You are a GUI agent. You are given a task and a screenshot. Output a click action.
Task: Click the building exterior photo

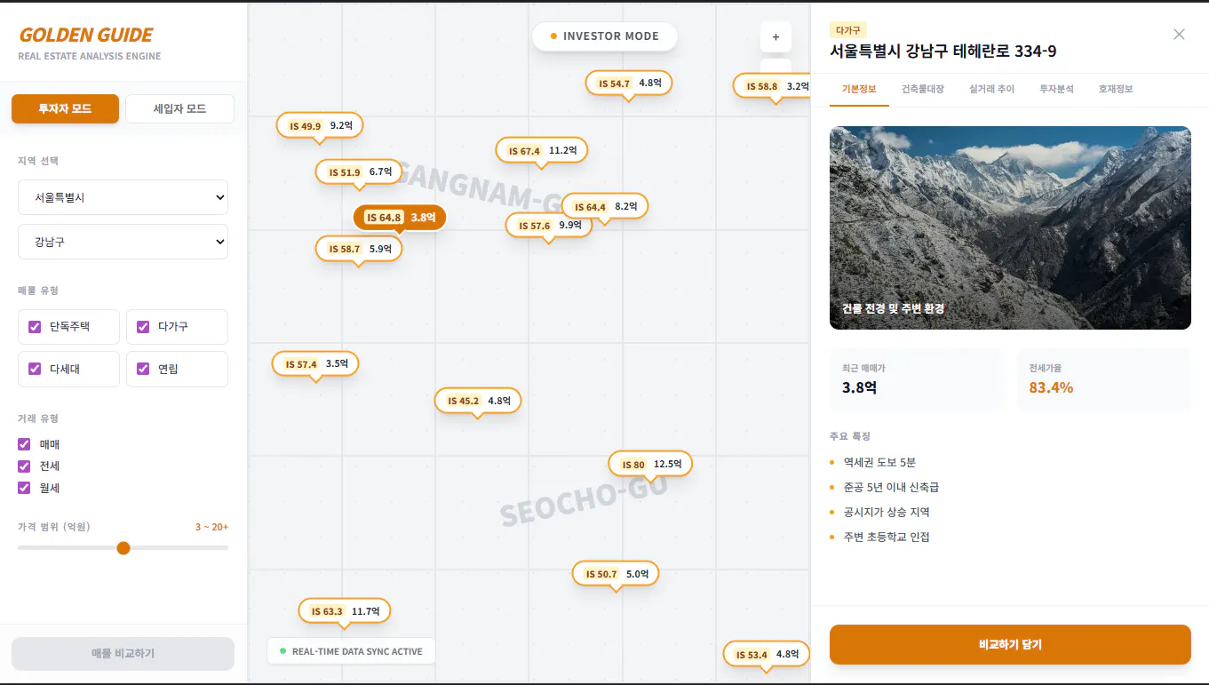pos(1009,227)
